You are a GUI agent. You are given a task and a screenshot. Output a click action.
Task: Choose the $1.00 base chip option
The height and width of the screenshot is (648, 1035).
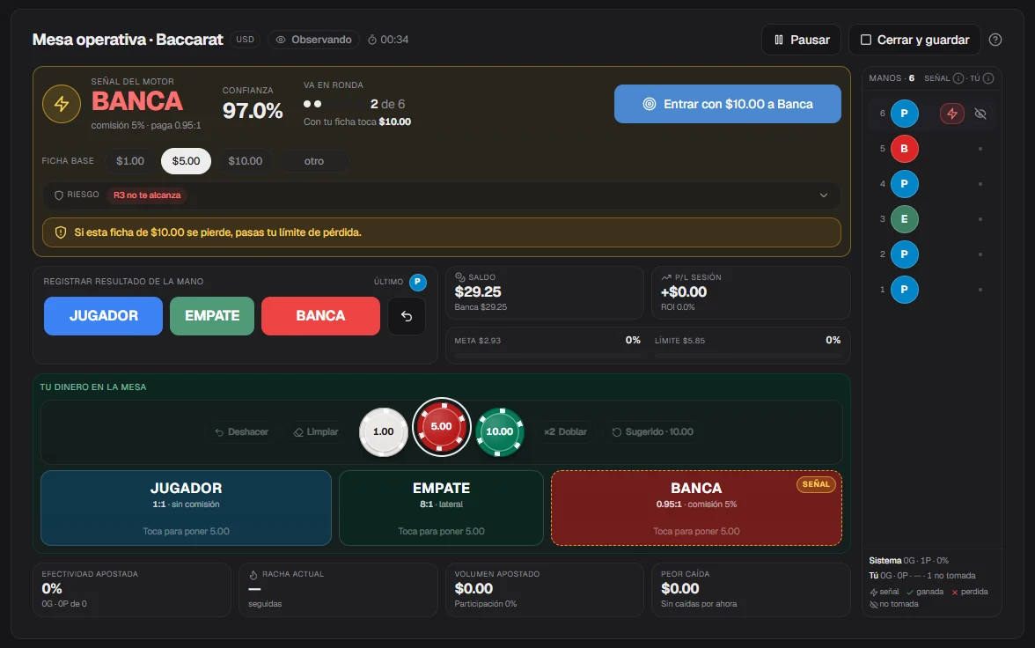[130, 161]
